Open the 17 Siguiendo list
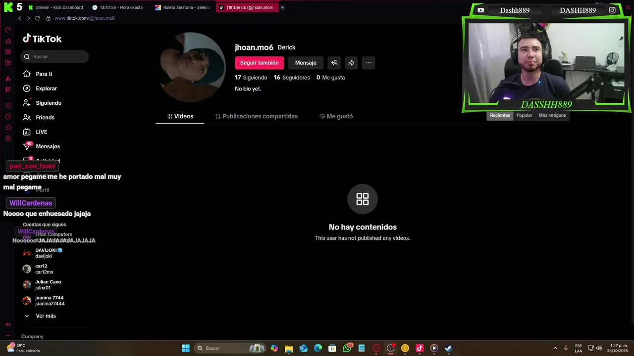The width and height of the screenshot is (634, 356). 251,78
